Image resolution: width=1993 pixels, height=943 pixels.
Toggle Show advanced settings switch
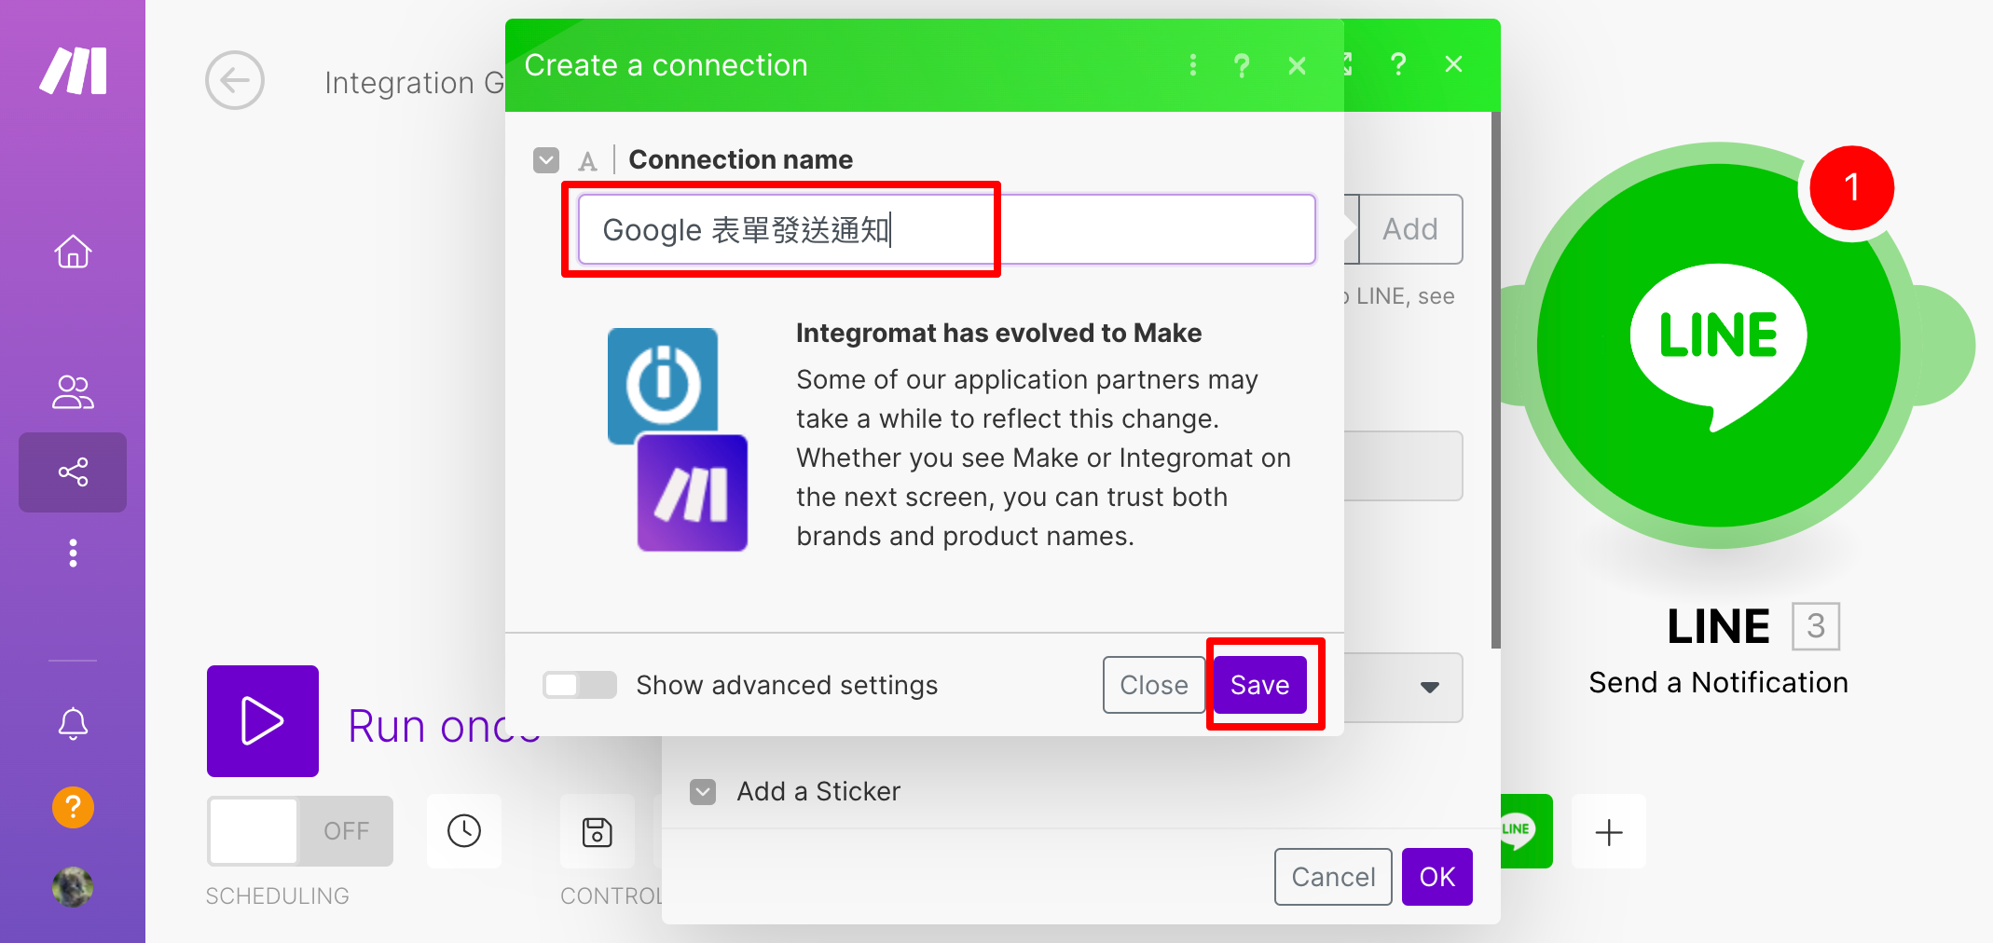580,685
